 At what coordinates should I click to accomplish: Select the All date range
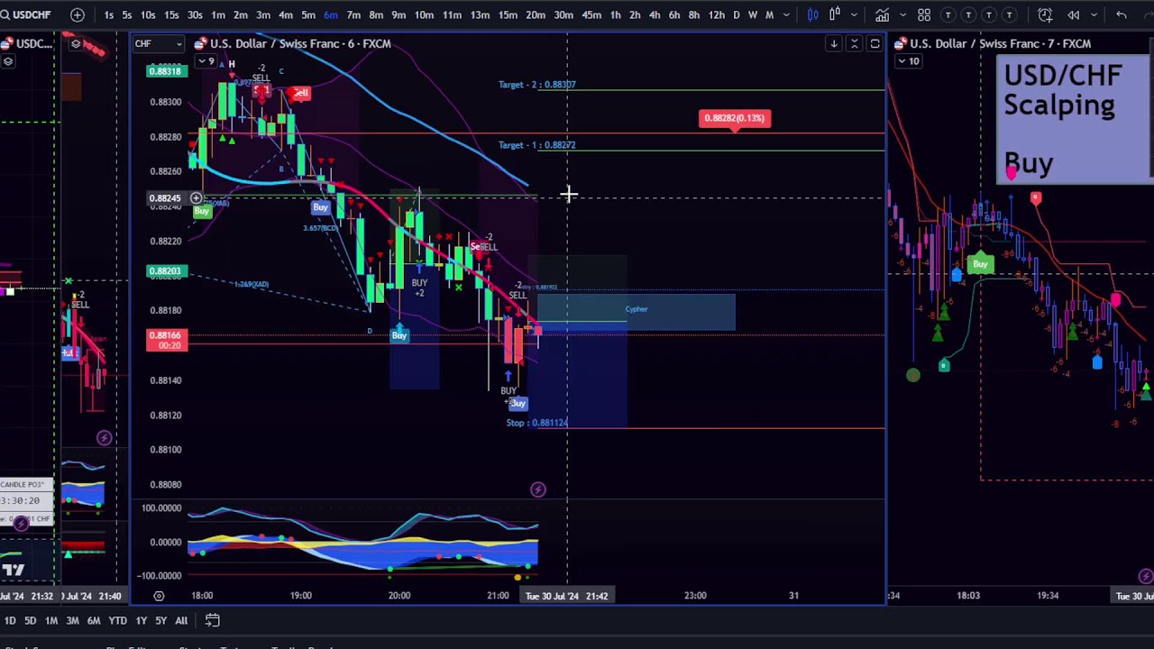tap(181, 620)
